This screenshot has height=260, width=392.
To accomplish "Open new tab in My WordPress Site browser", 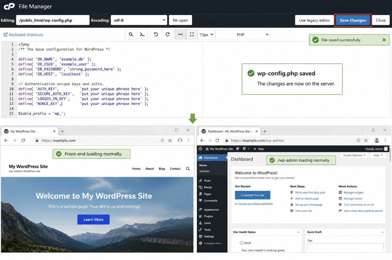I will pos(62,132).
